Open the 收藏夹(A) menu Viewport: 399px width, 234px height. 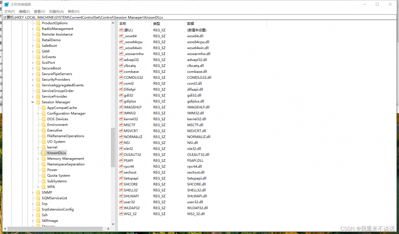[56, 12]
